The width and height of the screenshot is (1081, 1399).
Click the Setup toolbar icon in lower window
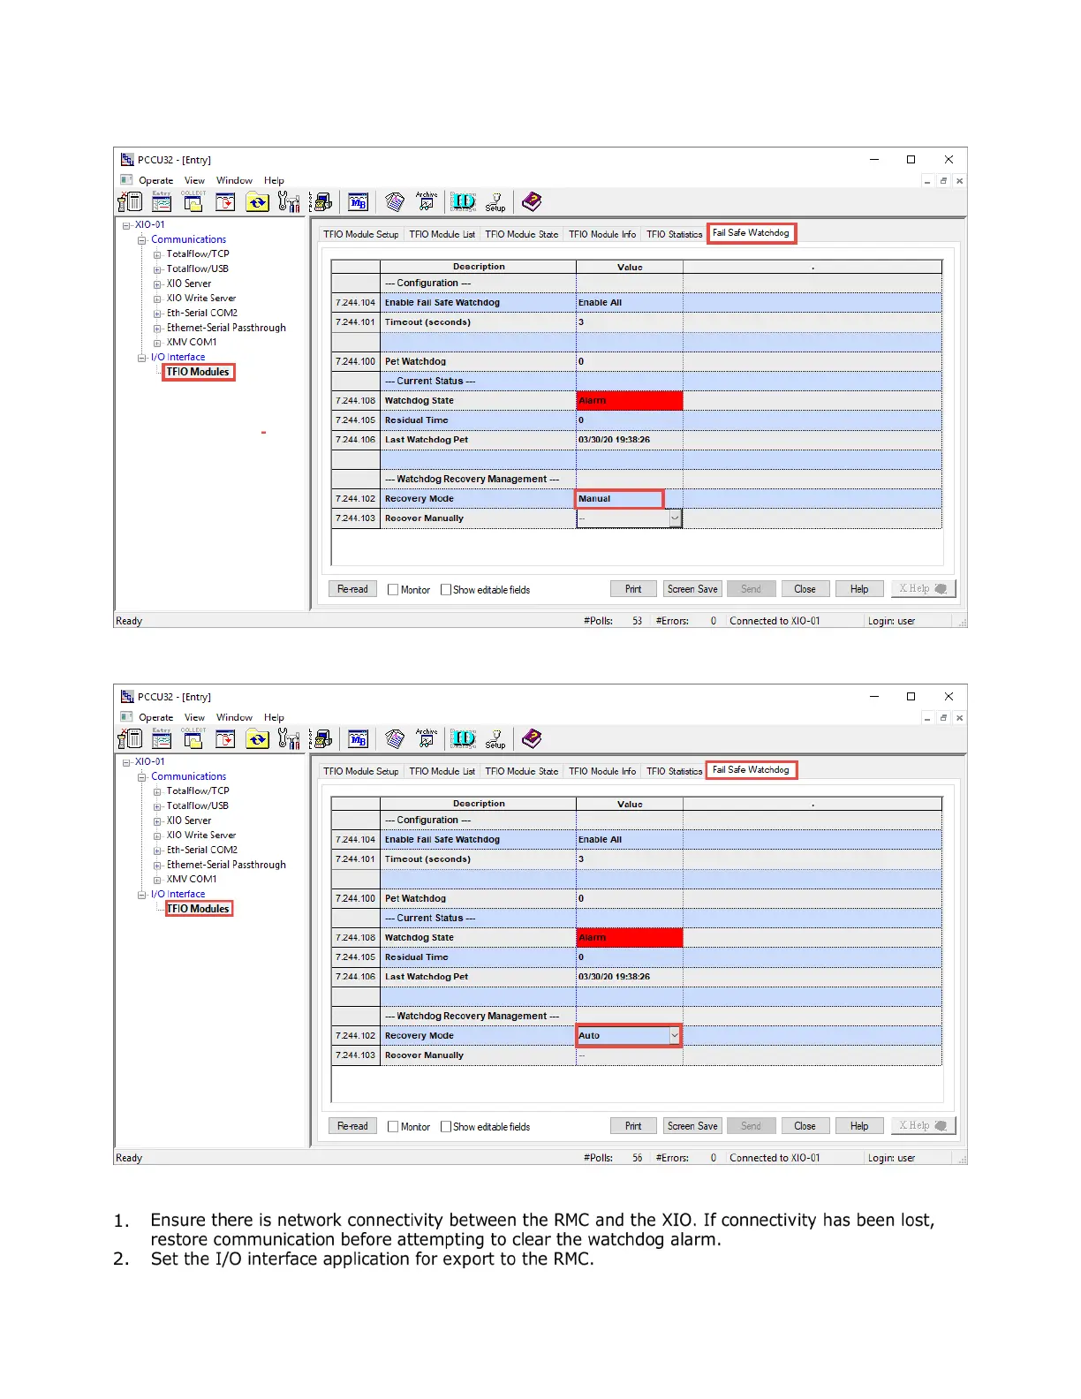495,739
